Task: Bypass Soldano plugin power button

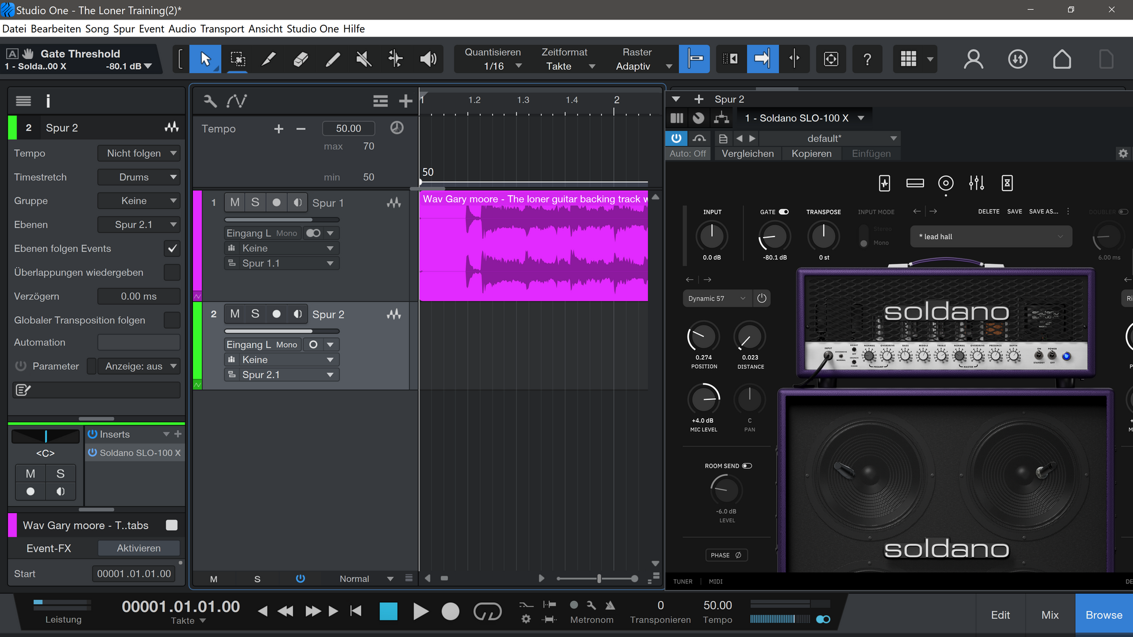Action: (x=676, y=138)
